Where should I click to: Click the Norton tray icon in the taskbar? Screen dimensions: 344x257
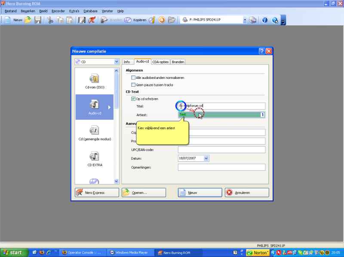[x=257, y=253]
